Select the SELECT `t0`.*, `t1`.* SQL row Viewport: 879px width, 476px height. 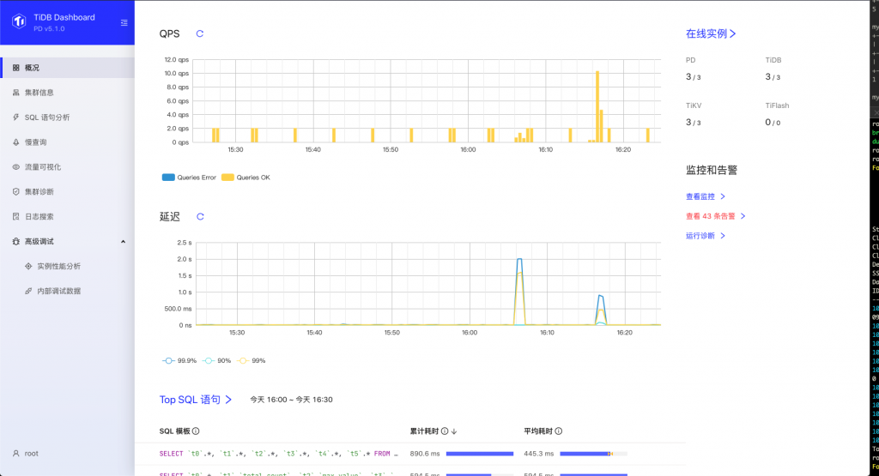pos(410,454)
